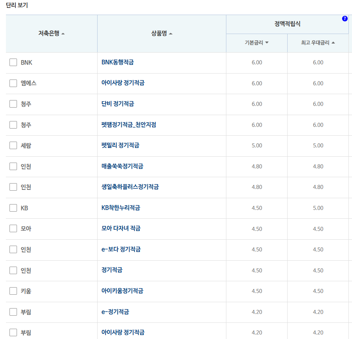Check the 엠에스 row checkbox
The width and height of the screenshot is (352, 339).
pos(13,83)
